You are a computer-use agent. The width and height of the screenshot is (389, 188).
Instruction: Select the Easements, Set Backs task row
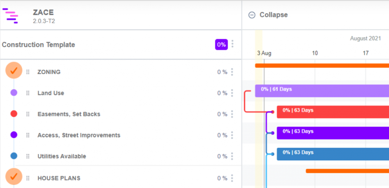(x=120, y=114)
